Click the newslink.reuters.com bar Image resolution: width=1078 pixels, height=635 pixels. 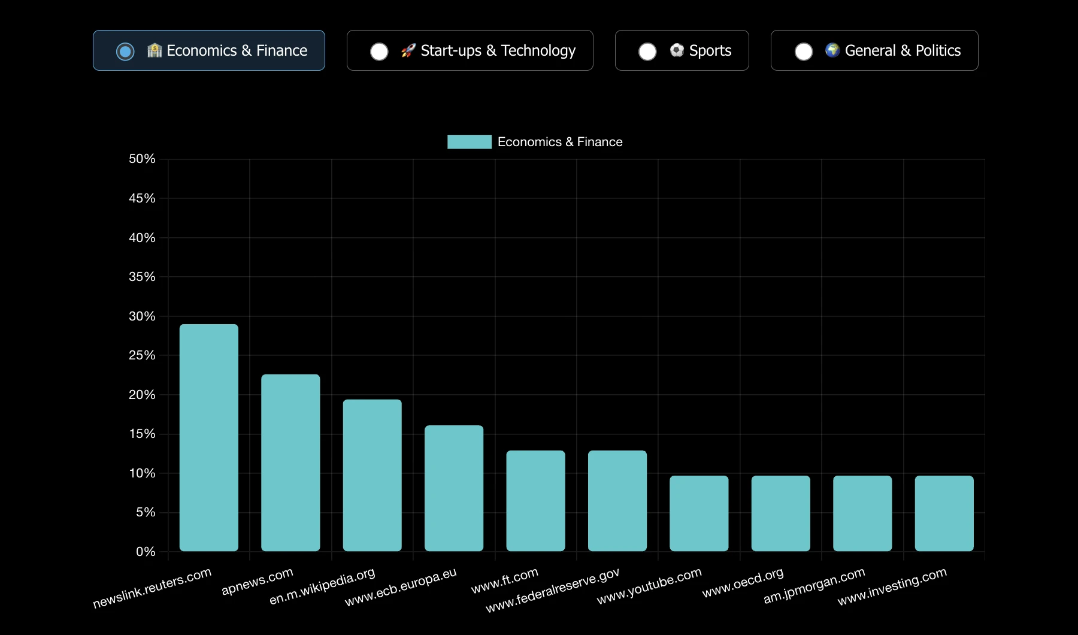click(x=209, y=437)
